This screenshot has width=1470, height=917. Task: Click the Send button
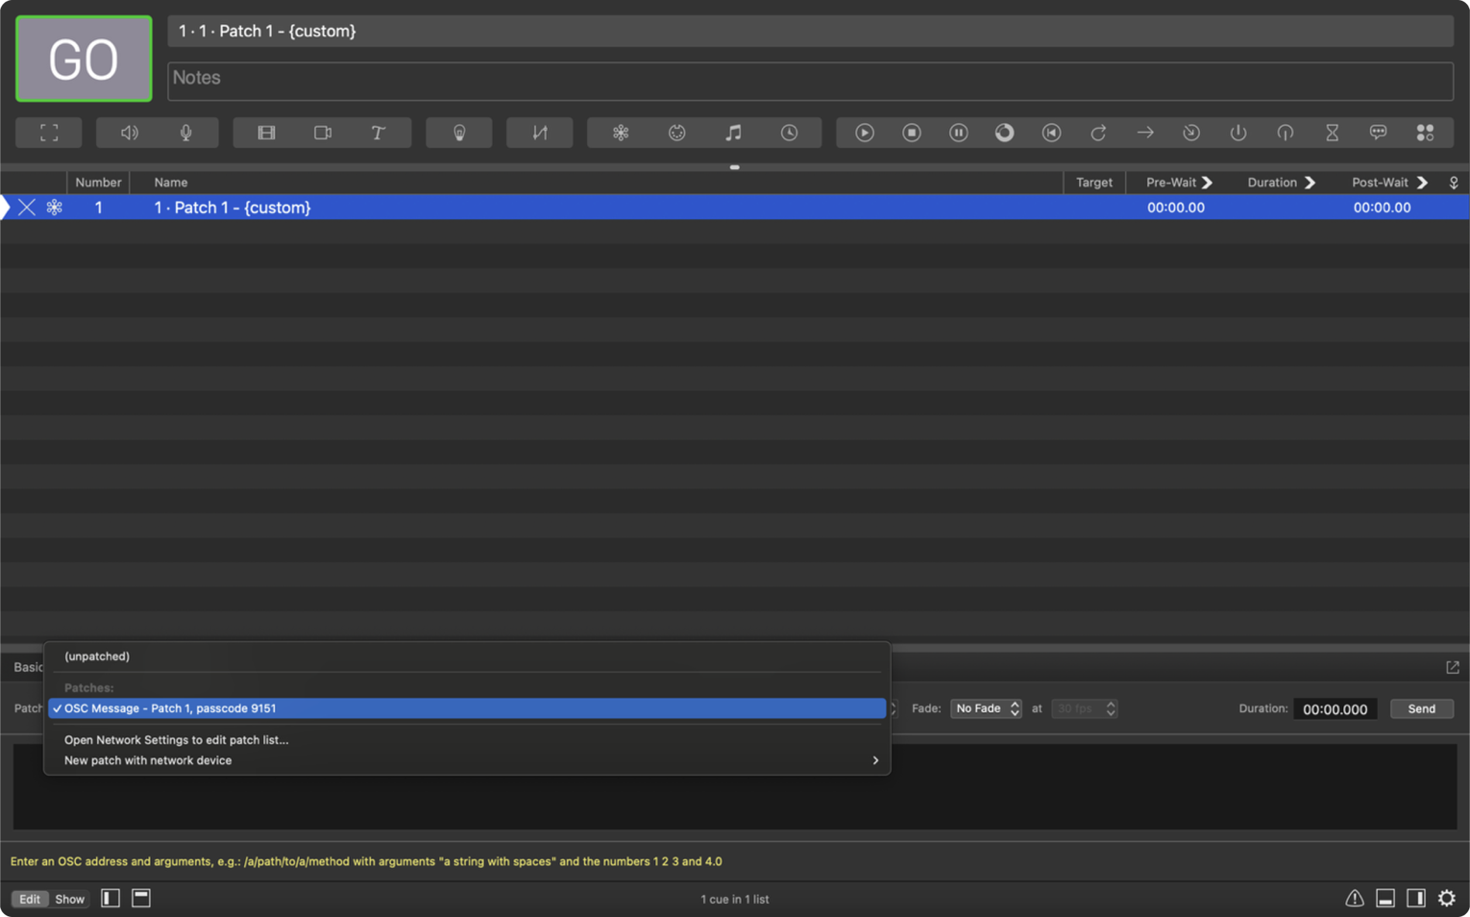pyautogui.click(x=1421, y=709)
